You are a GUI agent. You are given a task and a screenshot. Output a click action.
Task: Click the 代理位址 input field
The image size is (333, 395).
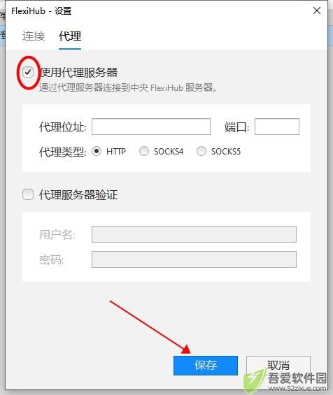pos(151,127)
